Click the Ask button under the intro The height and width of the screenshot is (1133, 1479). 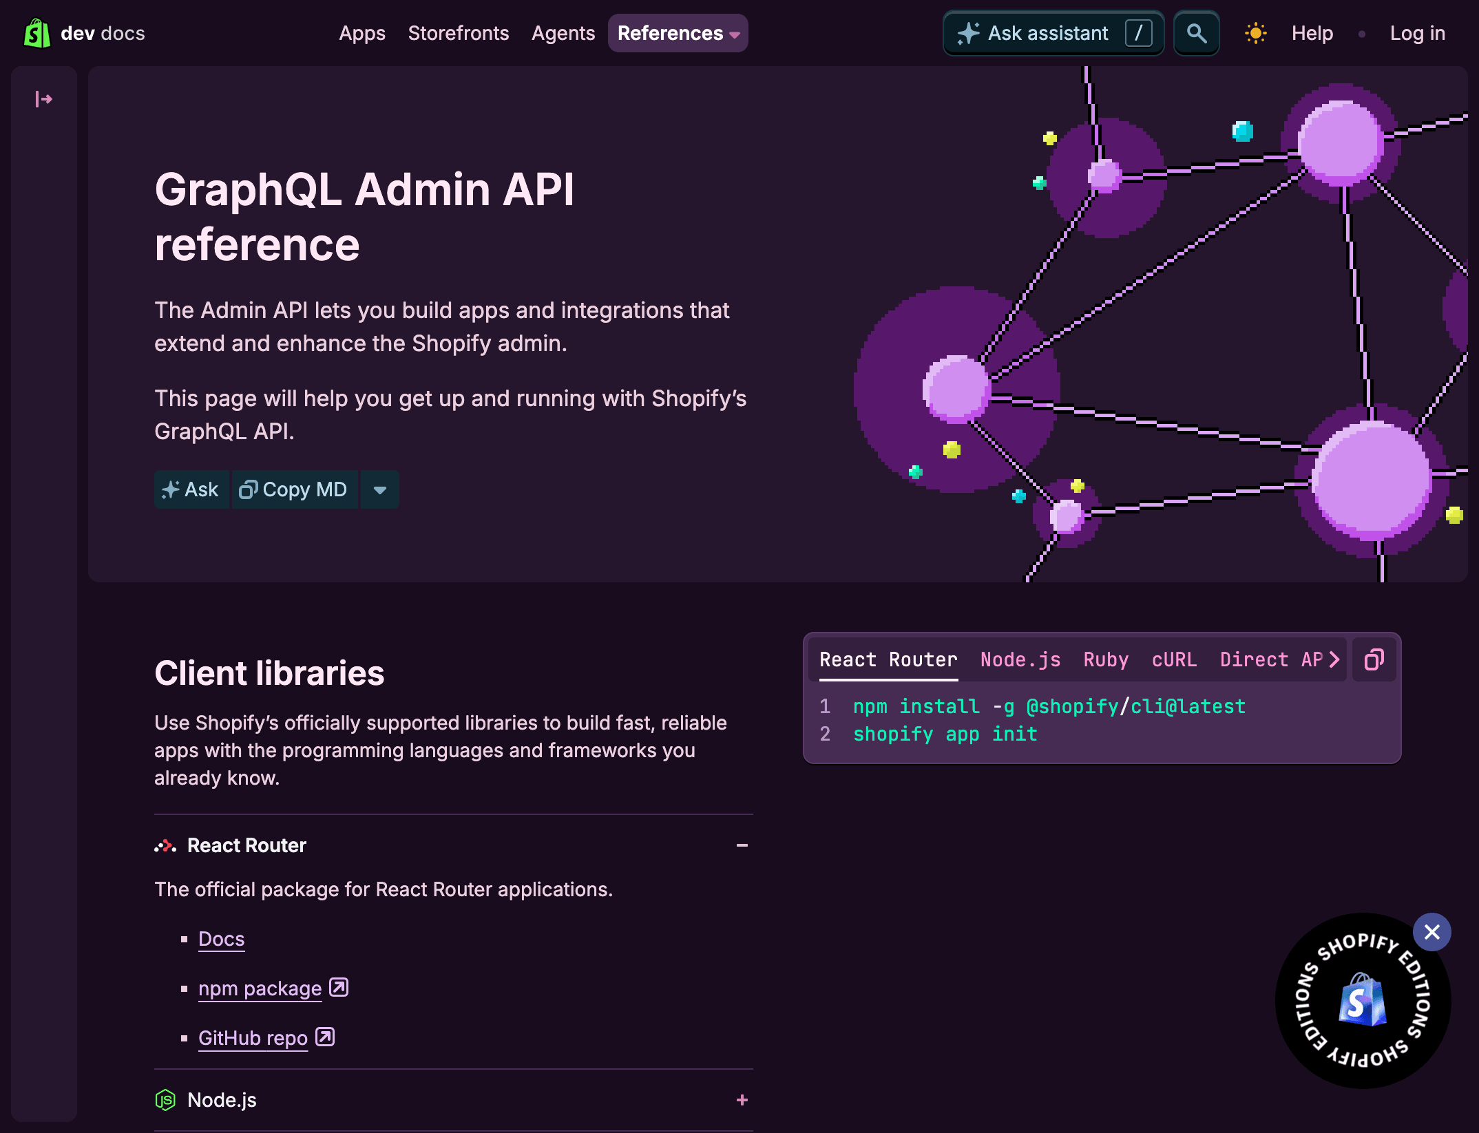pos(191,489)
